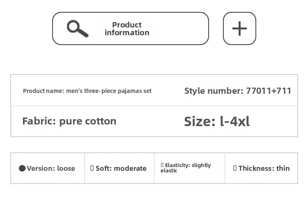The image size is (308, 199).
Task: Click the magnifying glass search icon
Action: (77, 29)
